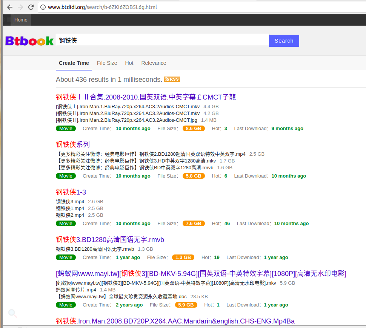
Task: Open the Home menu item
Action: [21, 20]
